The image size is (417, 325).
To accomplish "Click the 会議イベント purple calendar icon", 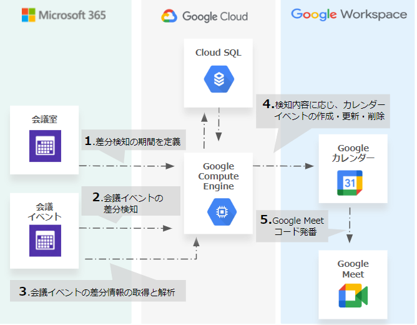I will point(45,241).
